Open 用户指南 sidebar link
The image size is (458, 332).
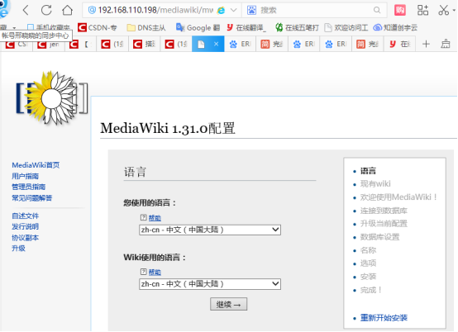coord(25,176)
